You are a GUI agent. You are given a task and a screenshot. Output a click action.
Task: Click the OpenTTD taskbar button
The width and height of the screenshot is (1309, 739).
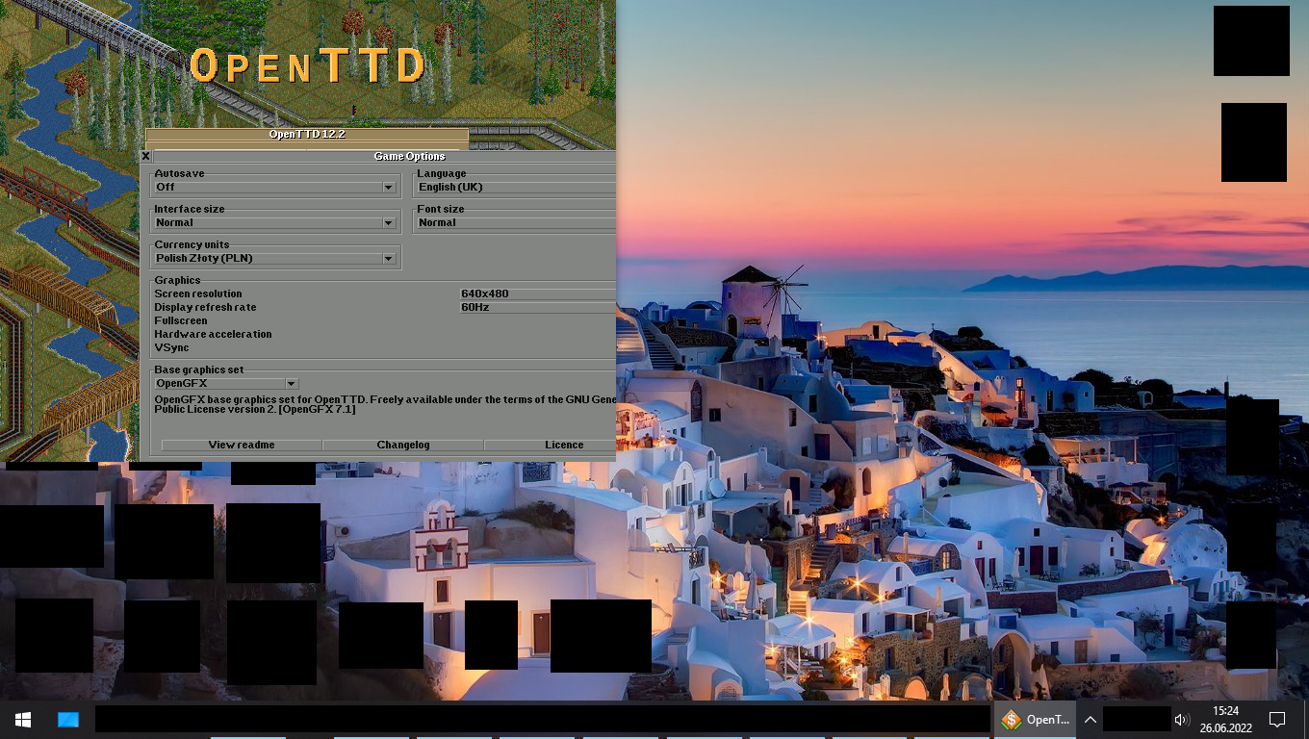click(1035, 719)
